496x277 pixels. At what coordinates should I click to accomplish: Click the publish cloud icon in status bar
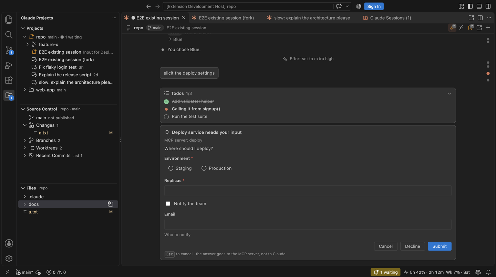tap(38, 273)
